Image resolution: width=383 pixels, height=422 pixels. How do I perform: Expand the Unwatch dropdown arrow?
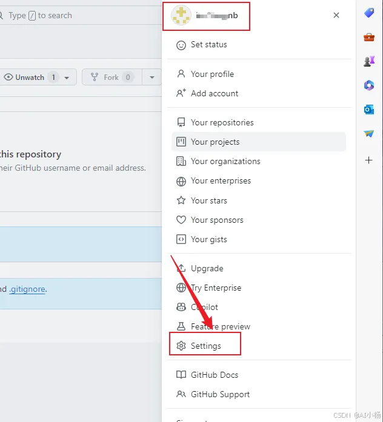click(x=67, y=77)
